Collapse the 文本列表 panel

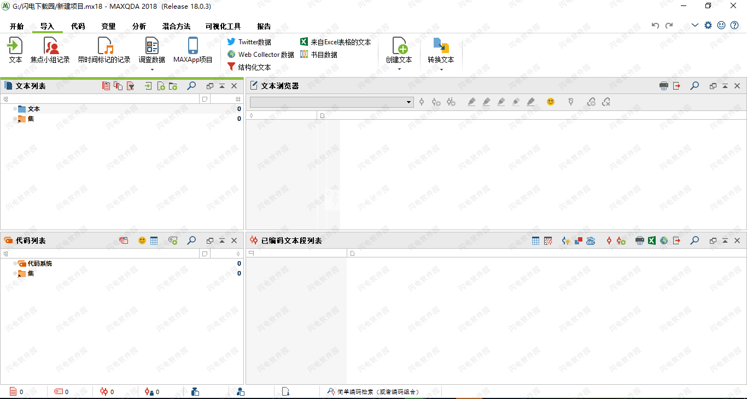[222, 86]
